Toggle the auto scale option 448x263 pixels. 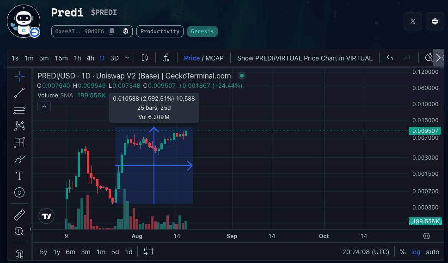pos(432,252)
